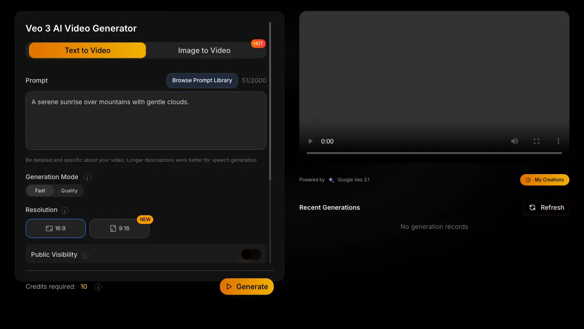
Task: Switch generation mode to Quality
Action: coord(69,191)
